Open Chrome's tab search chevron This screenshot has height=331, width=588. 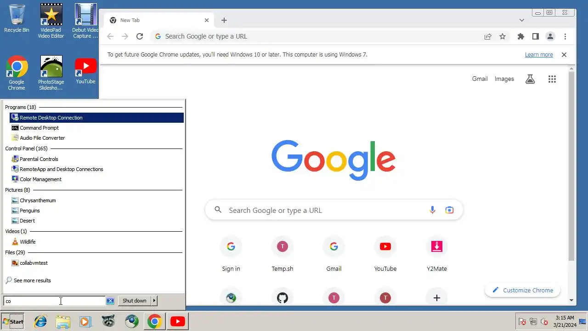(x=522, y=20)
